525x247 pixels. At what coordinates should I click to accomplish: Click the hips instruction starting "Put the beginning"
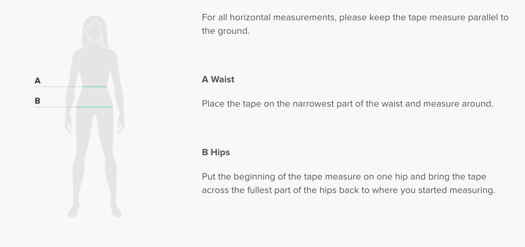(x=344, y=177)
